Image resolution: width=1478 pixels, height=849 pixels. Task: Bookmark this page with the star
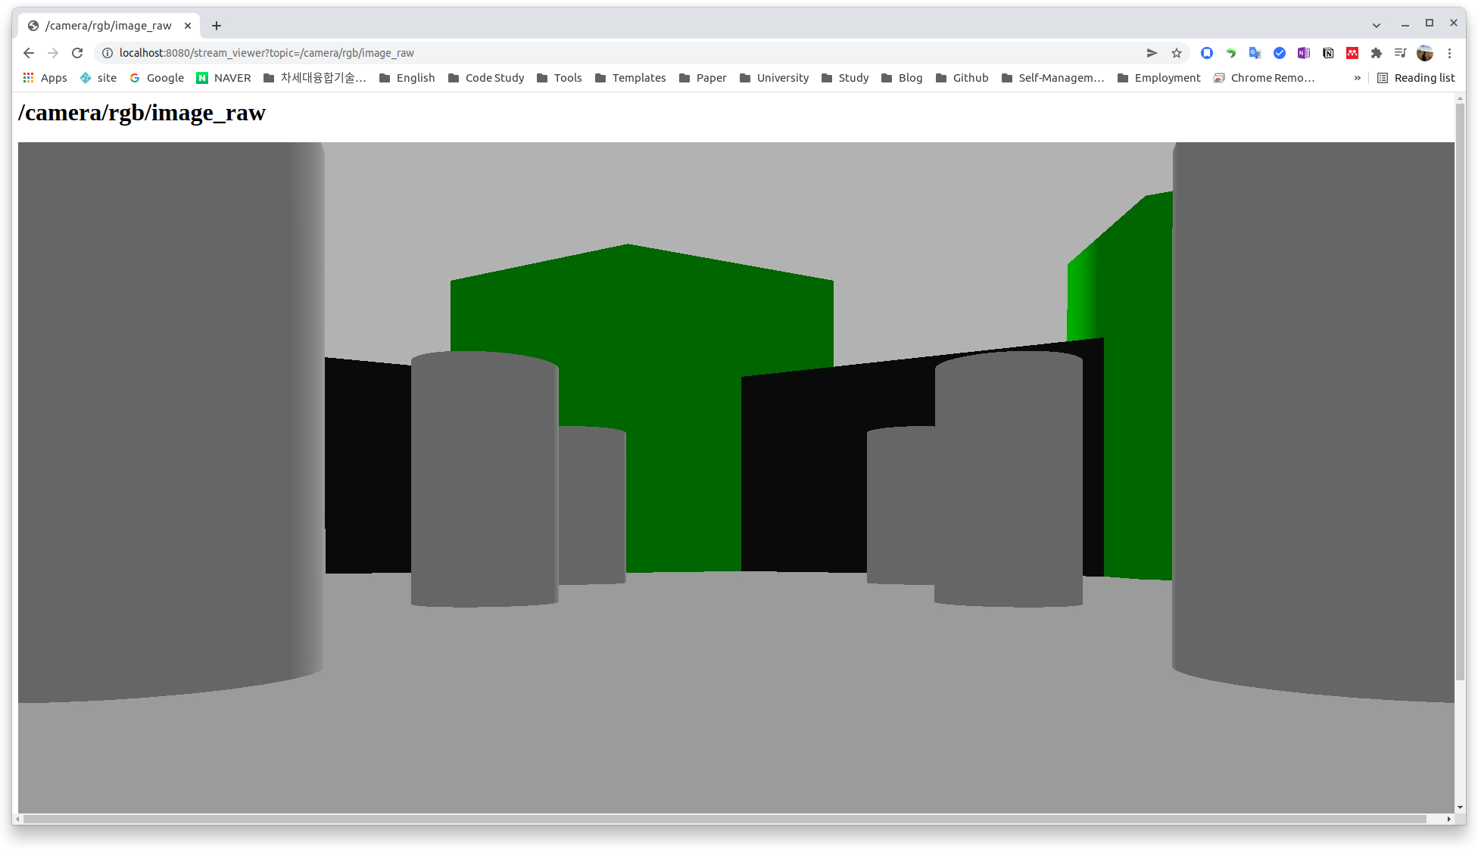pyautogui.click(x=1177, y=53)
